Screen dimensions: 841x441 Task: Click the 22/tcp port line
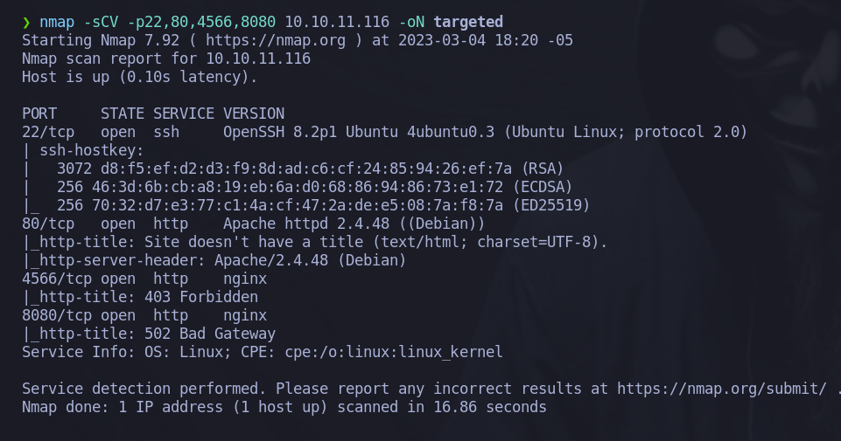pyautogui.click(x=384, y=132)
